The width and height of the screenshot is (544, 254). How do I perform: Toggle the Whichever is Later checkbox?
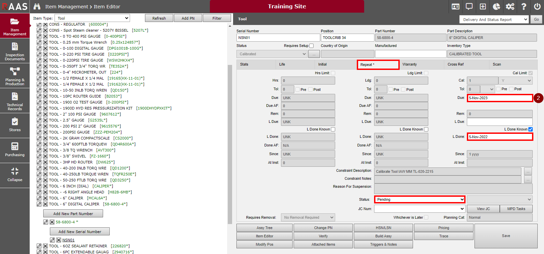(426, 217)
